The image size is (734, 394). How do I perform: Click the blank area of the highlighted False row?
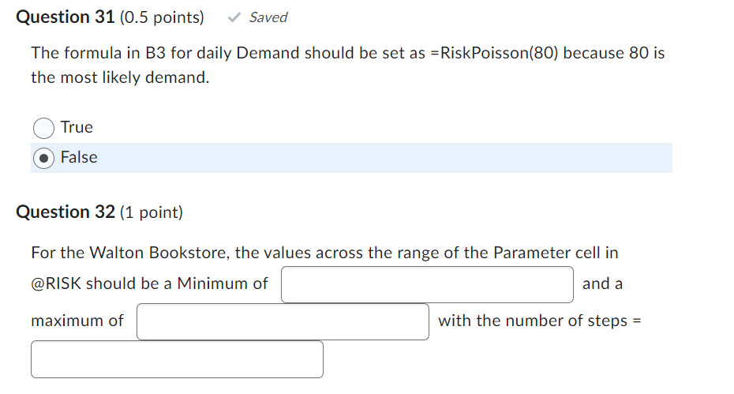[395, 158]
